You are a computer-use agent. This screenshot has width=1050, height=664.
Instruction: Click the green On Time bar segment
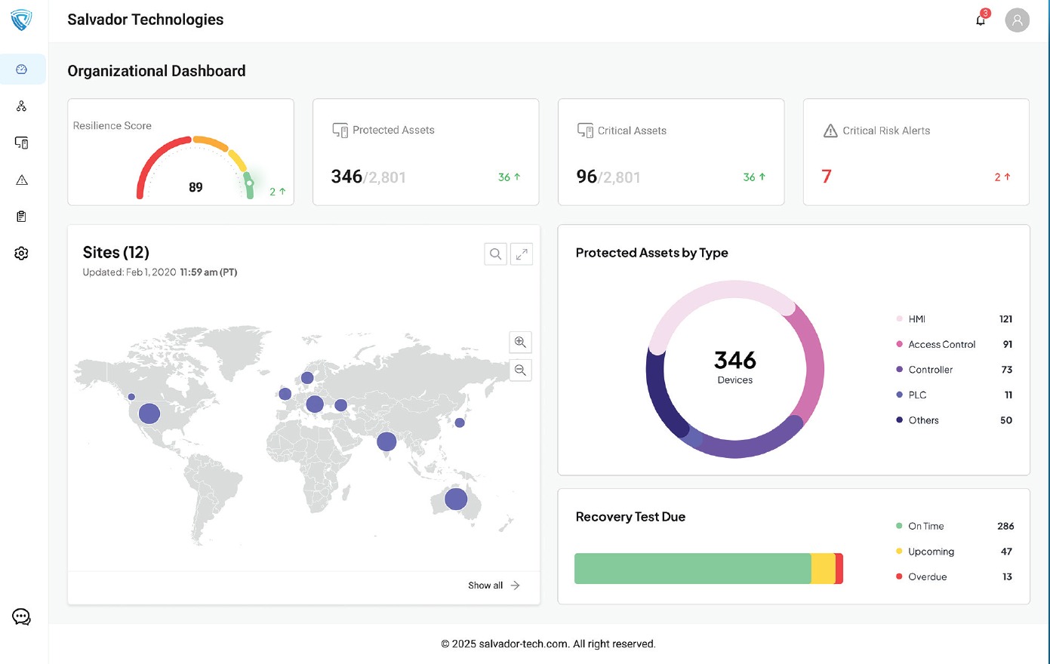pyautogui.click(x=692, y=568)
